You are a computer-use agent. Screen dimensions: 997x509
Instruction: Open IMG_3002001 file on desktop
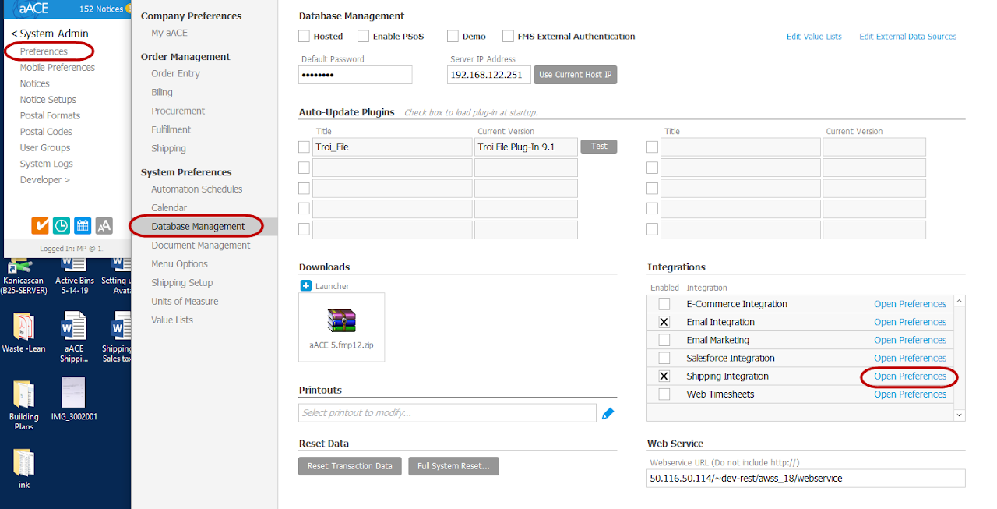(73, 393)
